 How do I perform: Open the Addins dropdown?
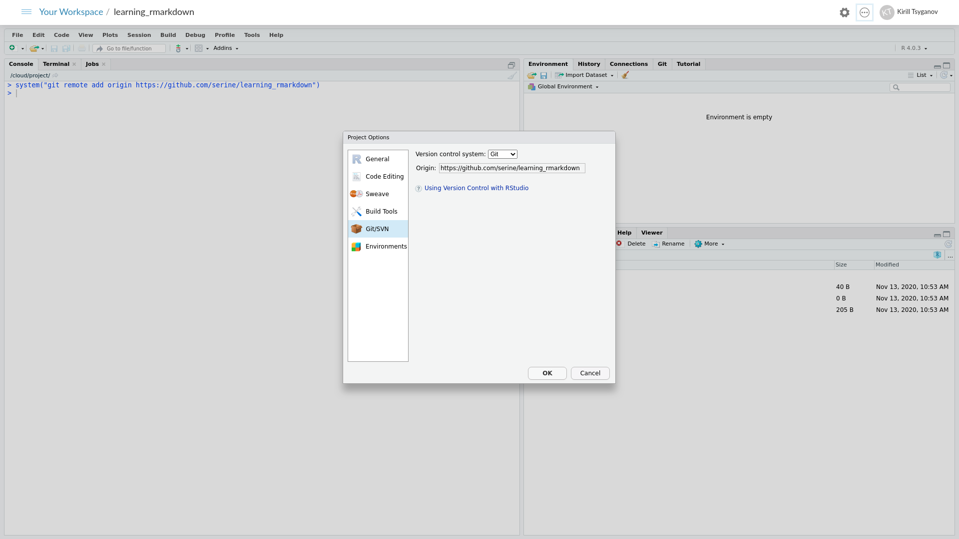pyautogui.click(x=226, y=48)
